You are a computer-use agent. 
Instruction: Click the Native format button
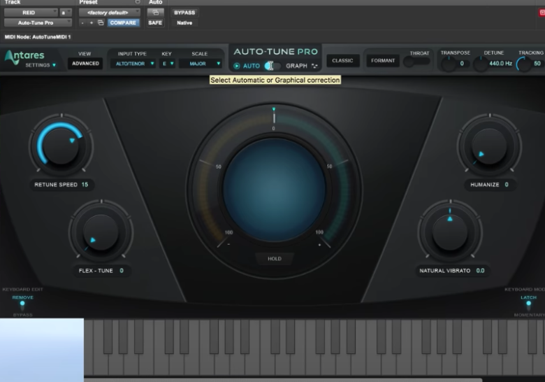pos(184,22)
